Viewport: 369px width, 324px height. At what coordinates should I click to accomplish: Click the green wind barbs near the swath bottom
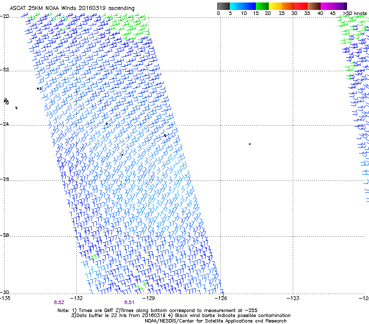142,286
